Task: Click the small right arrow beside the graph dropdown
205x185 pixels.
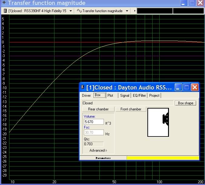Action: coord(135,11)
